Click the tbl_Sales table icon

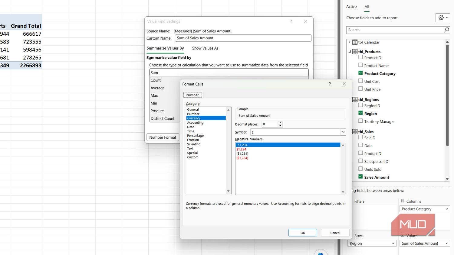(x=355, y=131)
